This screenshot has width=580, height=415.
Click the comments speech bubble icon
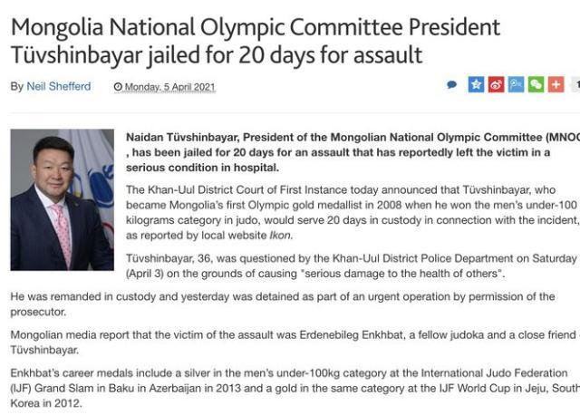point(452,85)
